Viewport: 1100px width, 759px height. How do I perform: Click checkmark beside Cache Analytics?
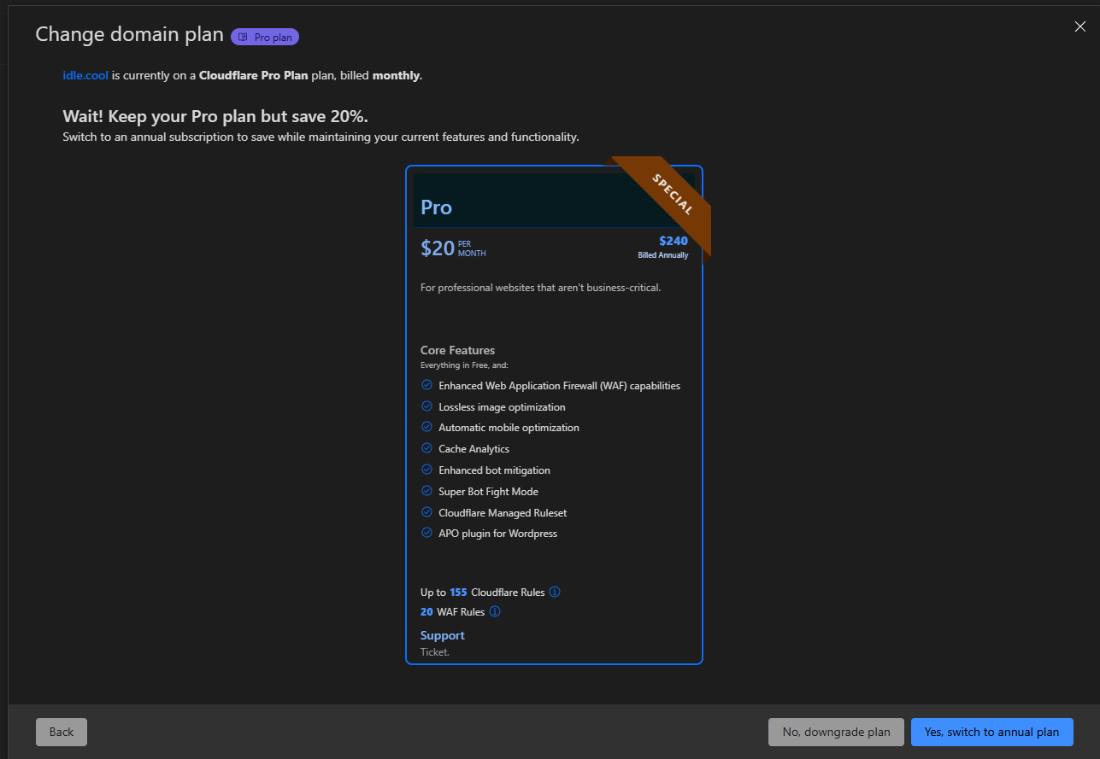point(426,448)
